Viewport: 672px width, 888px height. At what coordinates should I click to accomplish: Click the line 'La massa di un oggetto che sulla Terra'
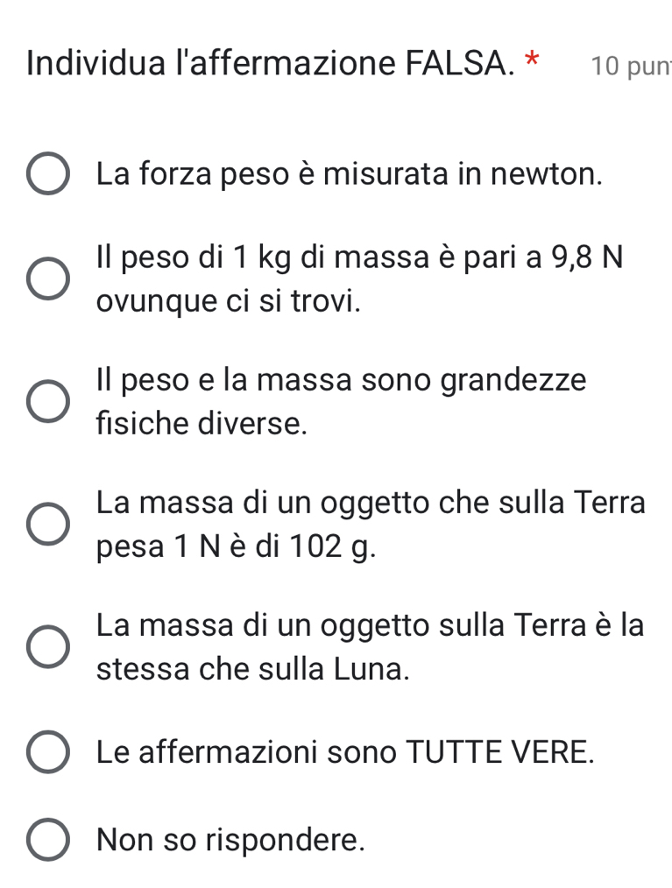click(371, 503)
